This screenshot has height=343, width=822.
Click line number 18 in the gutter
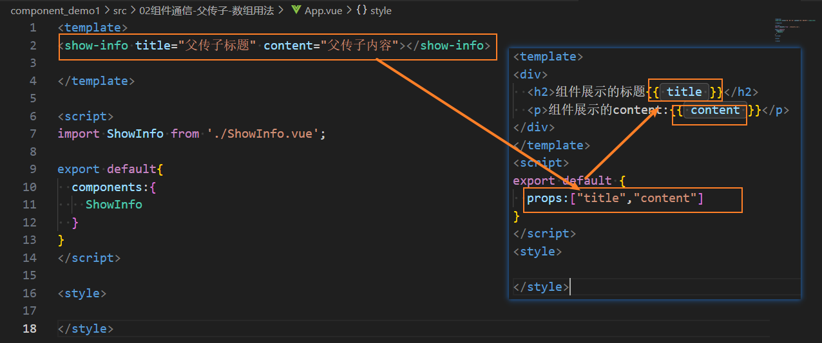[30, 328]
